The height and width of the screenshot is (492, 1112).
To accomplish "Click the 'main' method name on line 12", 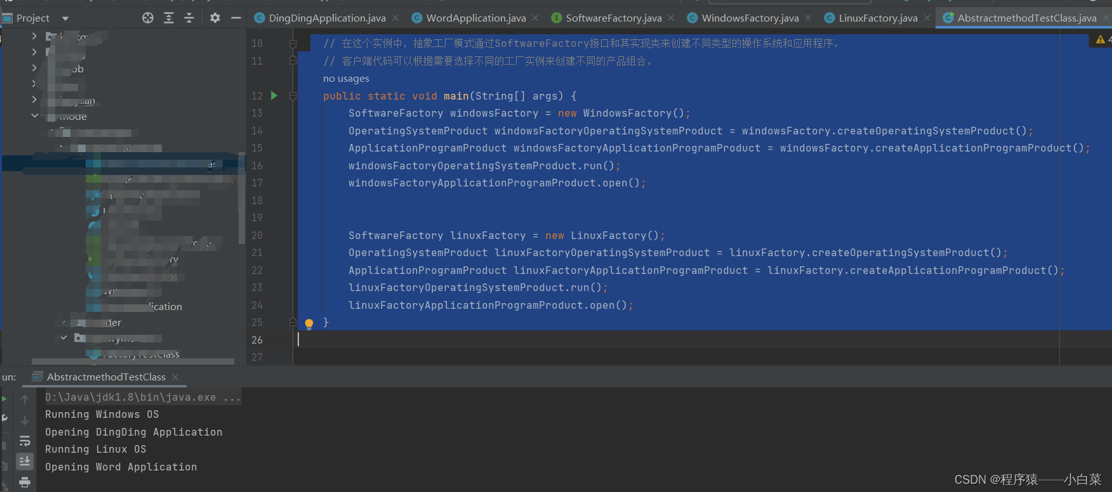I will point(456,96).
